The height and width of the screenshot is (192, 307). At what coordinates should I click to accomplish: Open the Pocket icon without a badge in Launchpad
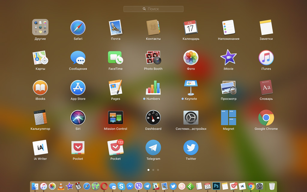click(x=78, y=148)
